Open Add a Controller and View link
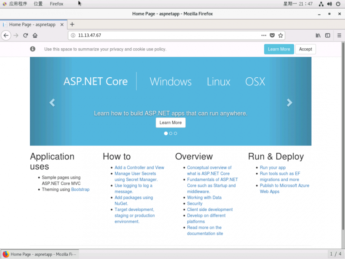 pos(139,167)
